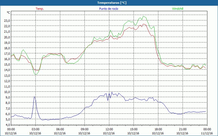
Task: Click the 06:00 time axis label
Action: coord(60,129)
